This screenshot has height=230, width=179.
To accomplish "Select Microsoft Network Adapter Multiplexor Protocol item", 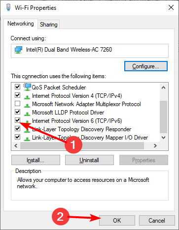I will click(86, 104).
